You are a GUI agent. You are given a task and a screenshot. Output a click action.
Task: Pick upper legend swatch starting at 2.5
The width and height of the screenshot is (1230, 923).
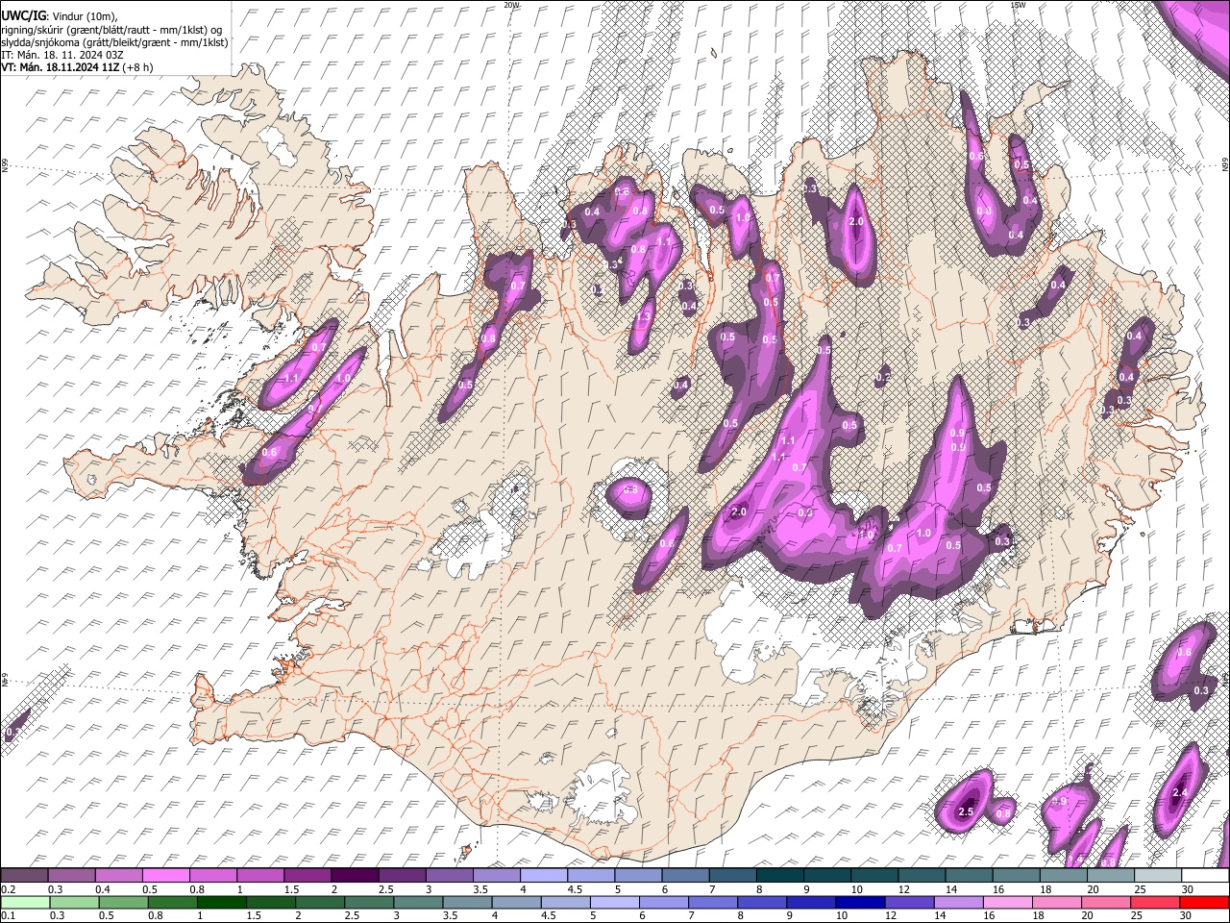pyautogui.click(x=401, y=876)
